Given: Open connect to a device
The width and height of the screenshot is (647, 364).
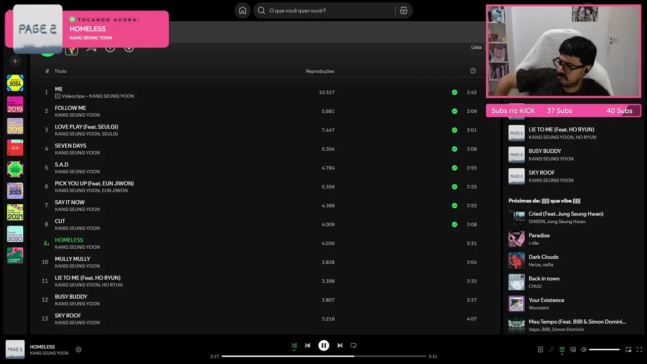Looking at the screenshot, I should point(573,349).
